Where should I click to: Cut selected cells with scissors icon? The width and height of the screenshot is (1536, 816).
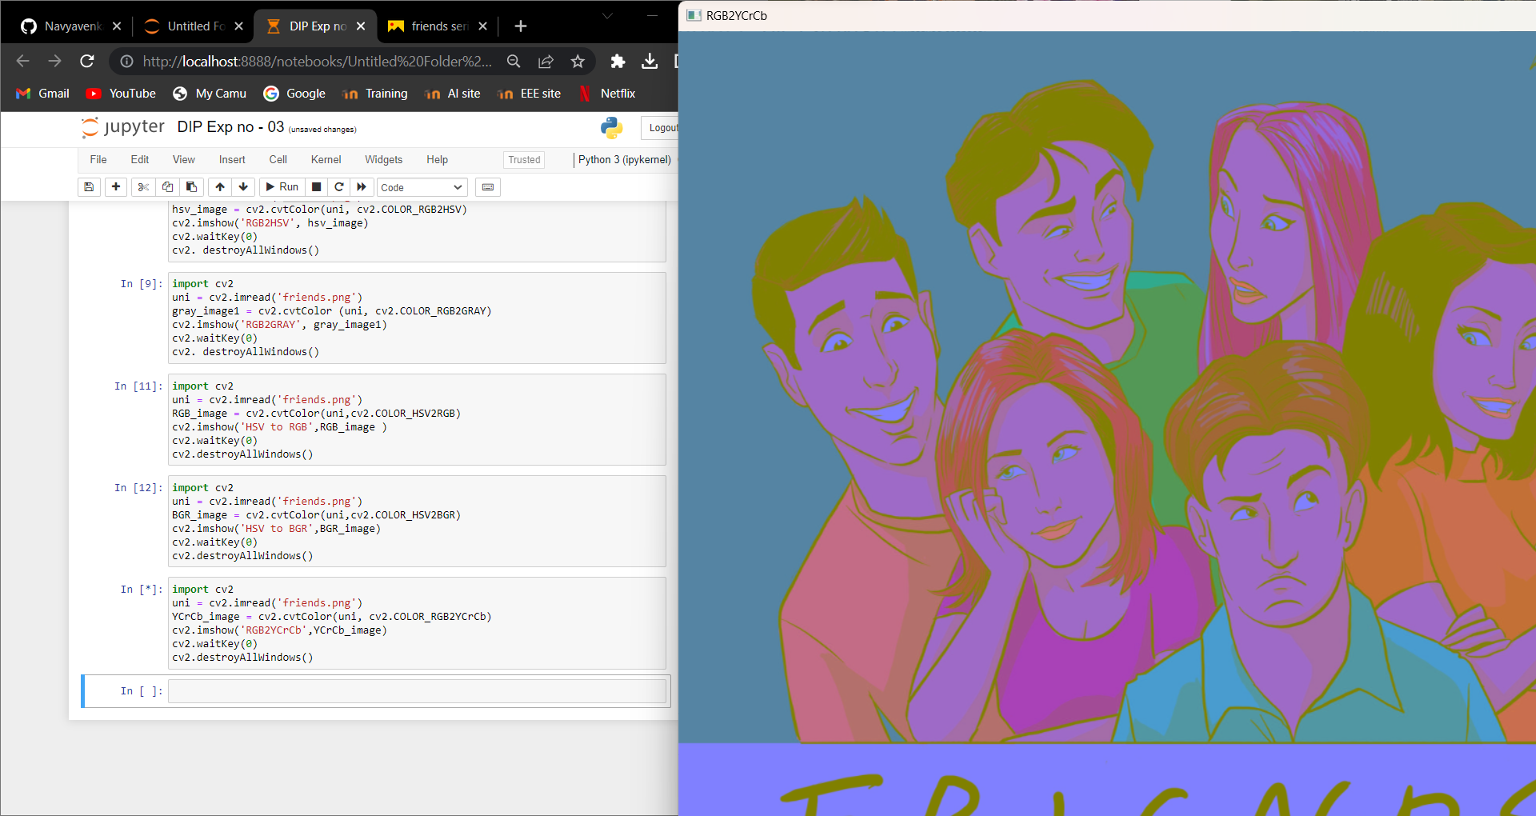tap(143, 187)
